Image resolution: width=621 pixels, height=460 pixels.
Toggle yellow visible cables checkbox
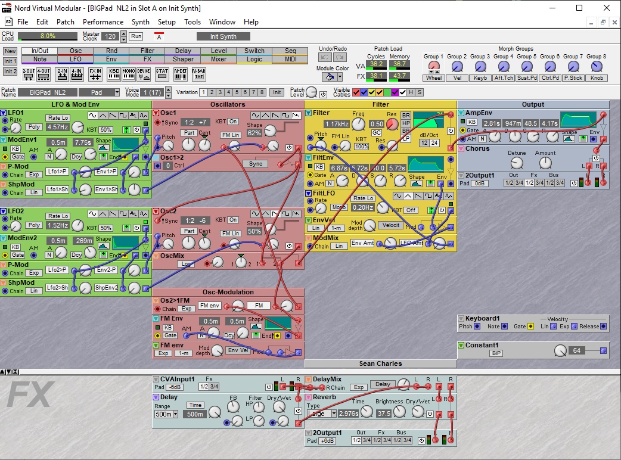click(x=372, y=92)
